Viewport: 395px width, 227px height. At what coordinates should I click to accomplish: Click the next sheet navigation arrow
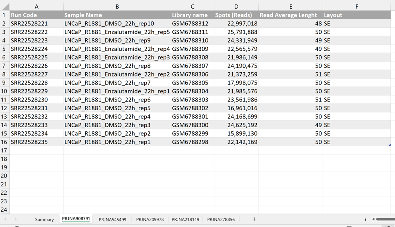pyautogui.click(x=16, y=219)
